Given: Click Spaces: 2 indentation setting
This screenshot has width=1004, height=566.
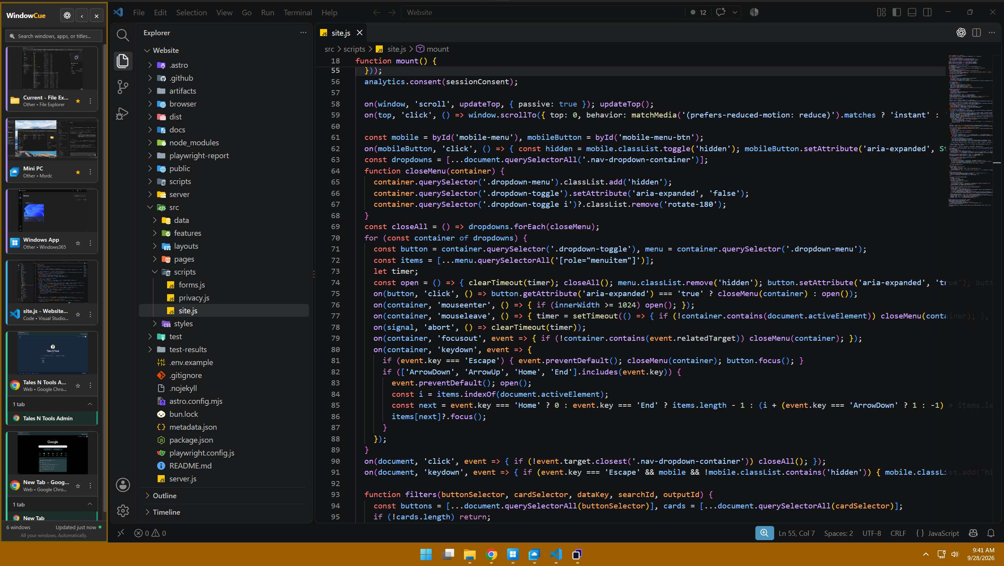Looking at the screenshot, I should (838, 533).
